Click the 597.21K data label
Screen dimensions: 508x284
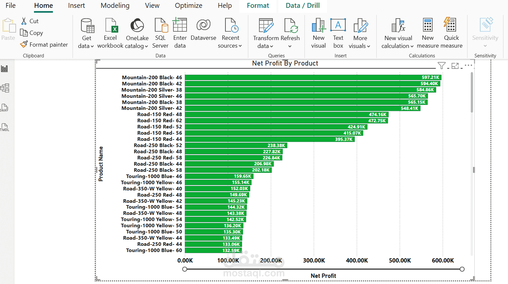(x=430, y=77)
